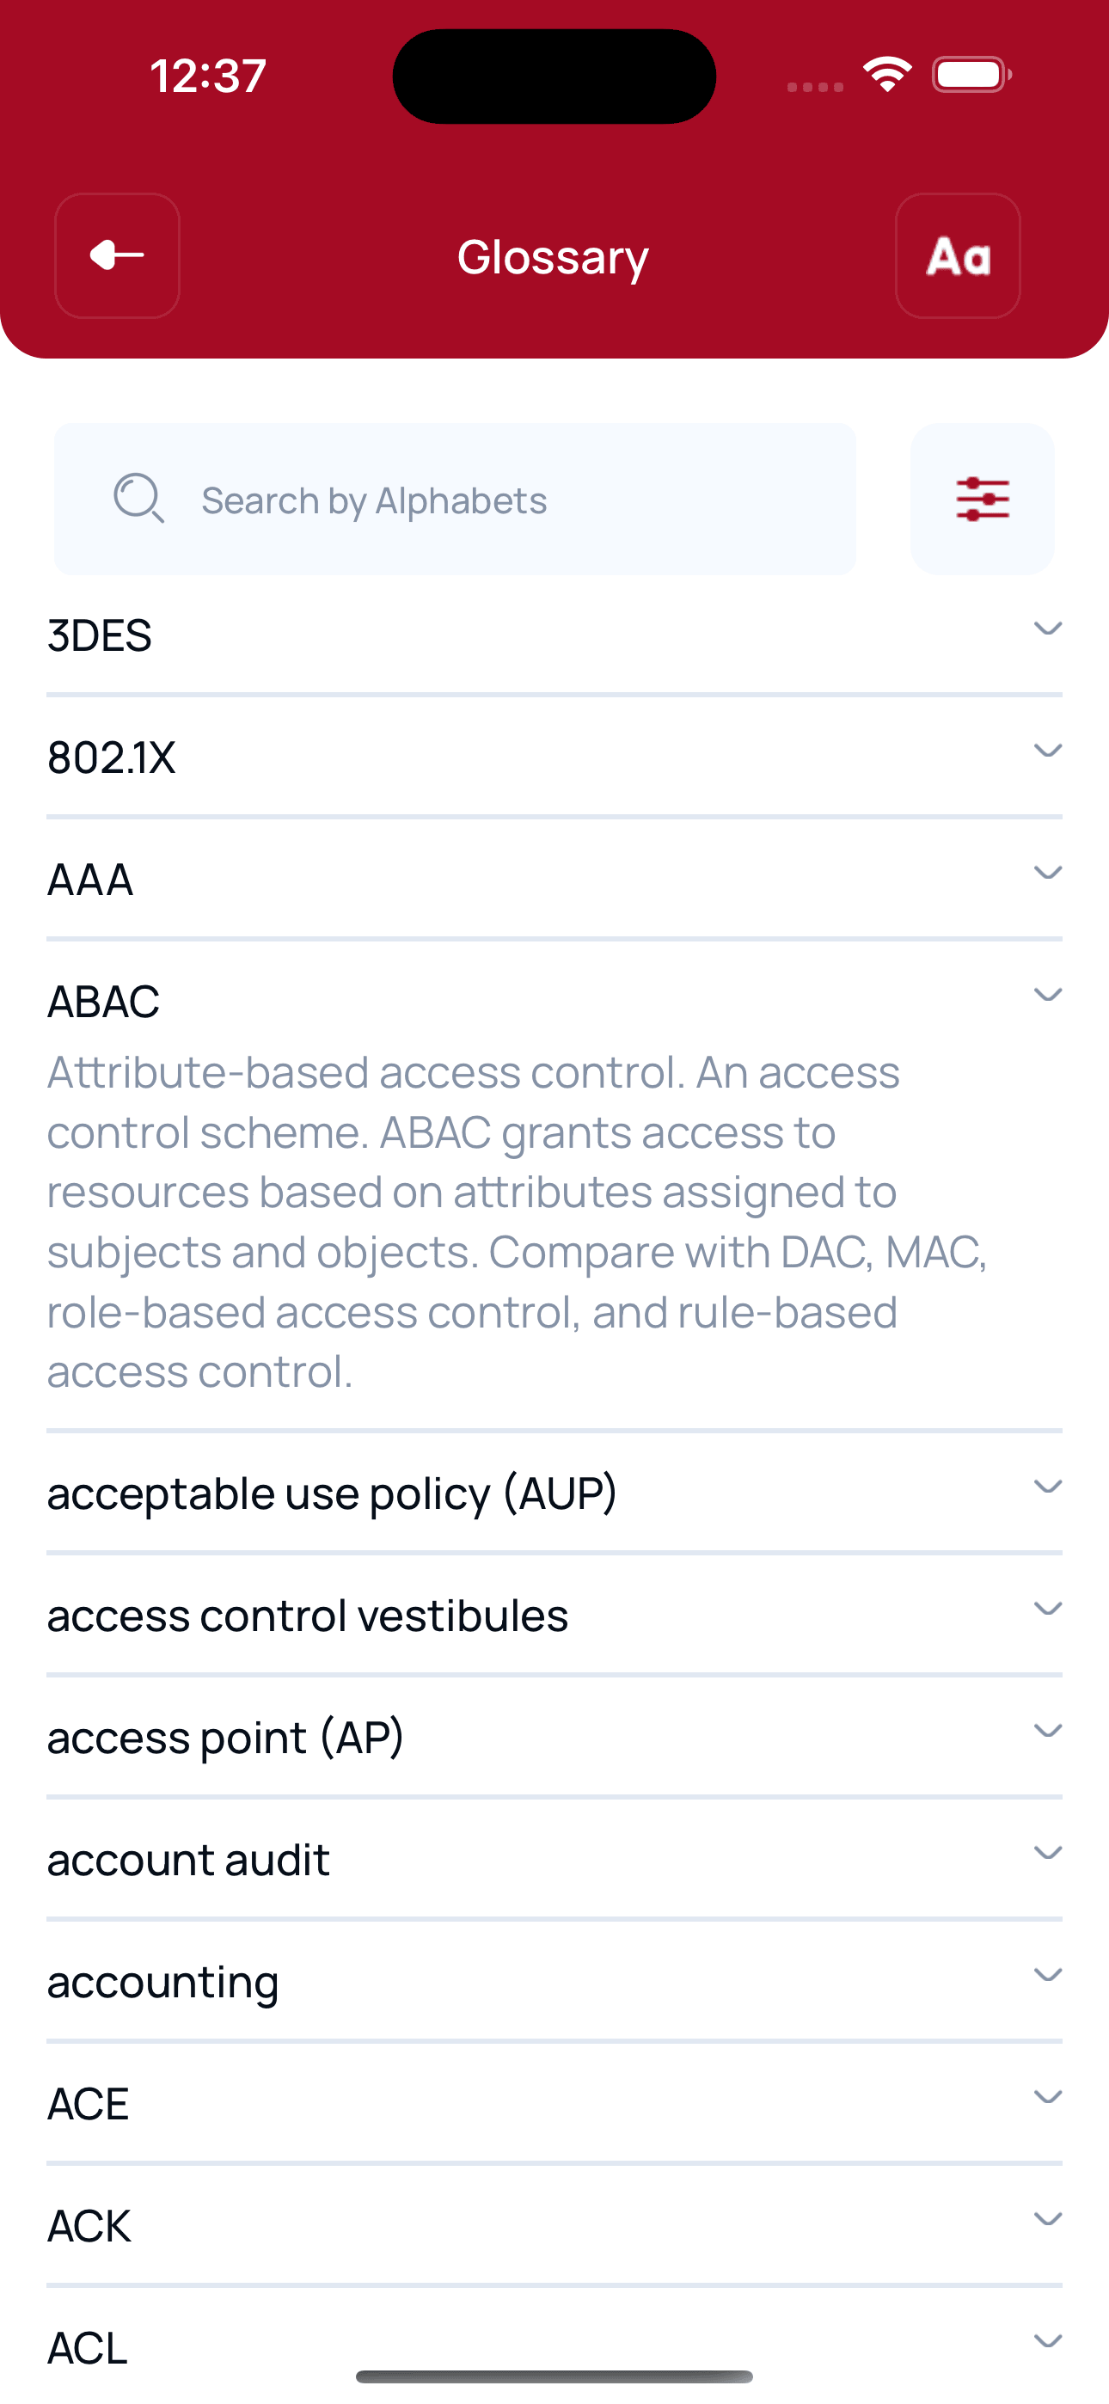Tap the battery status icon
Viewport: 1109px width, 2404px height.
coord(971,75)
